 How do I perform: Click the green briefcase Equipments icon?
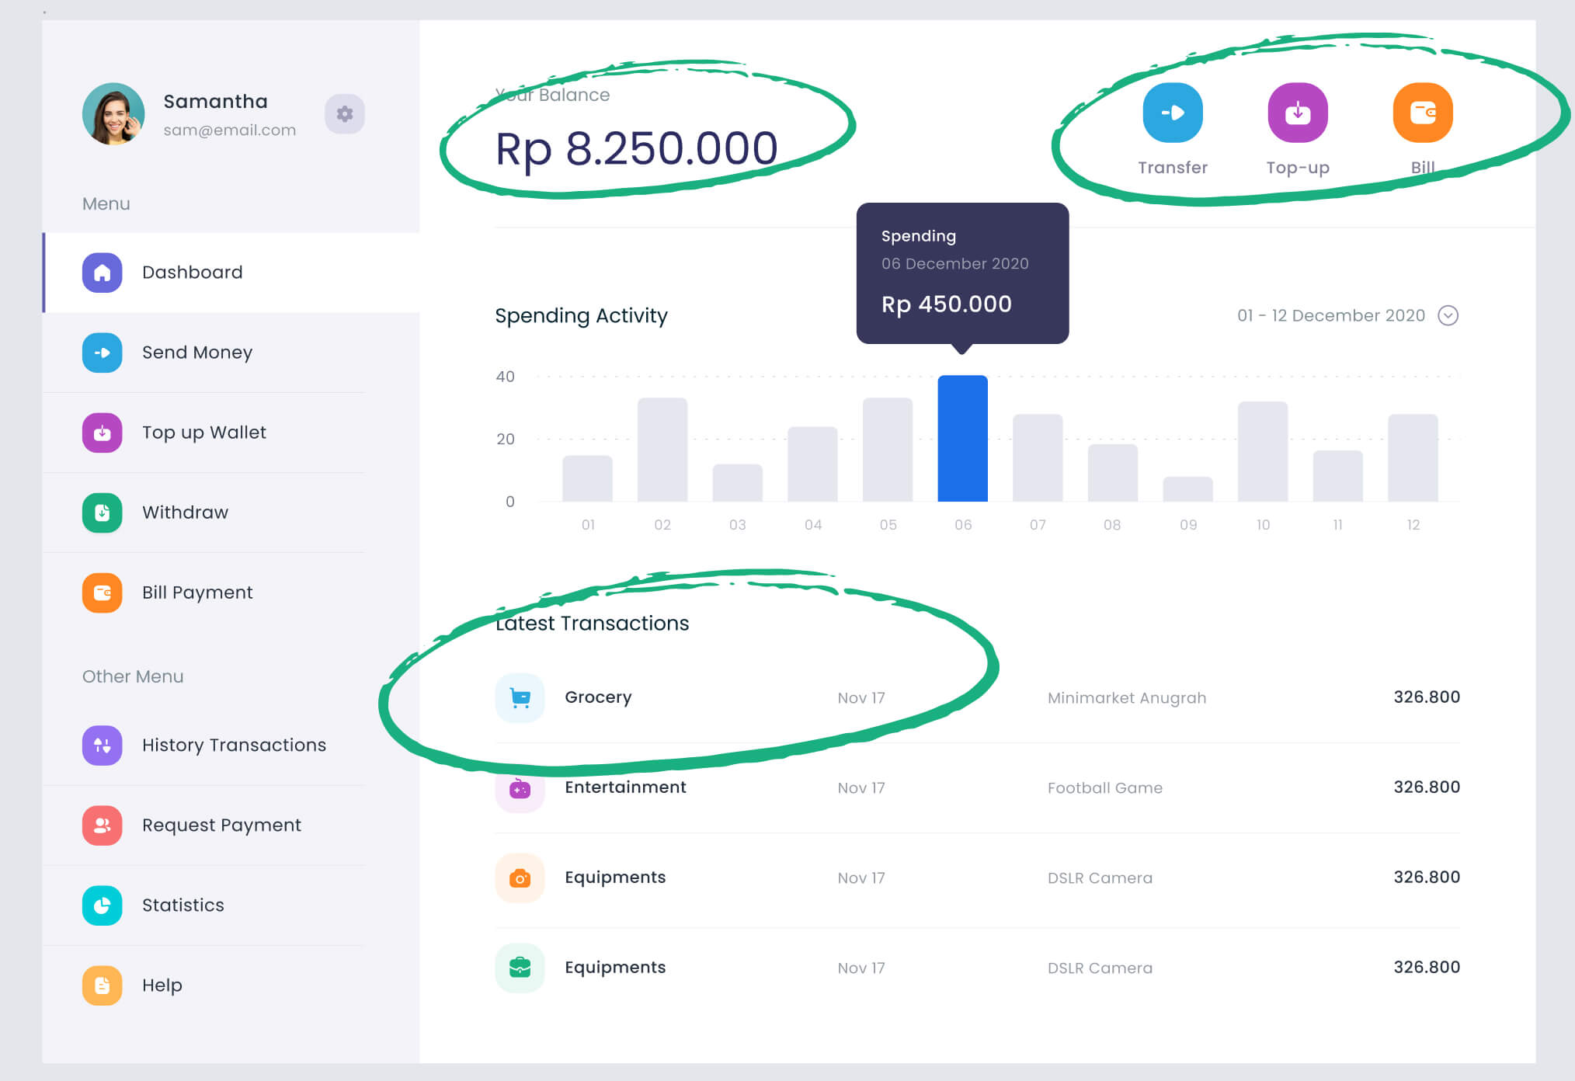click(520, 968)
